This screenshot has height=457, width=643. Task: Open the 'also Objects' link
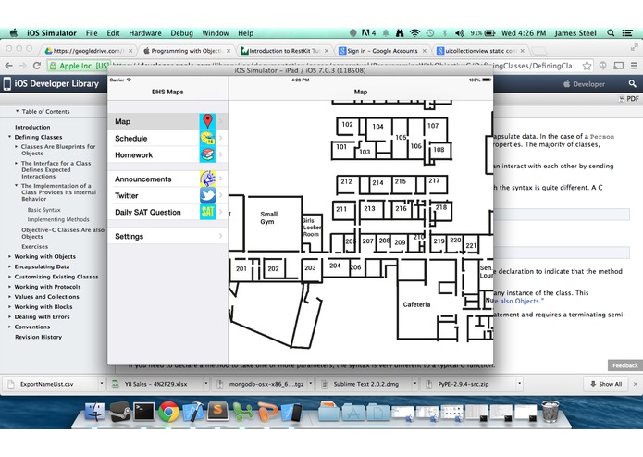coord(521,301)
